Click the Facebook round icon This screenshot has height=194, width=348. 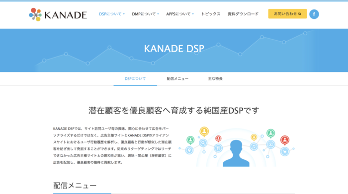click(314, 14)
